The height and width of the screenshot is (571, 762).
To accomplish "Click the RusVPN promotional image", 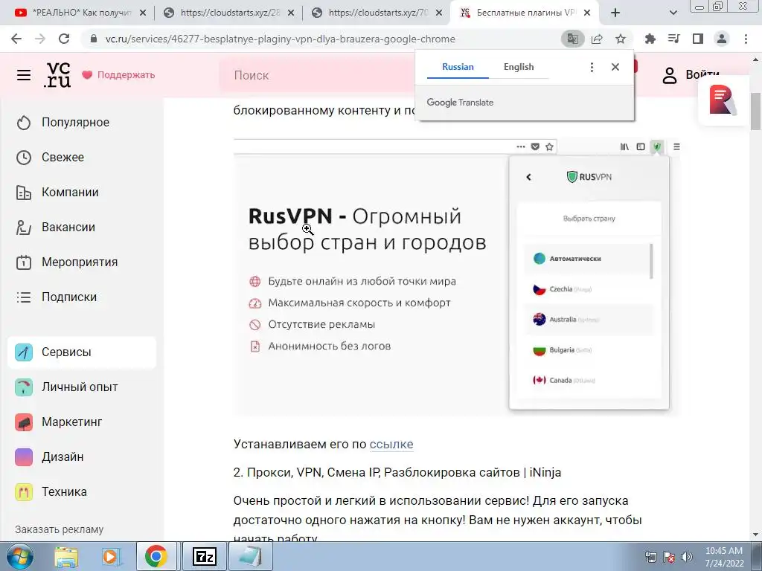I will [x=457, y=277].
